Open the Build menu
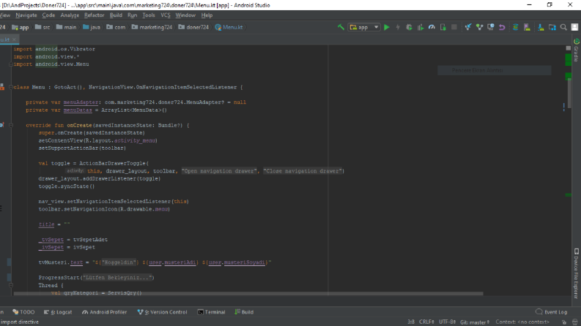Screen dimensions: 581x326 tap(116, 15)
